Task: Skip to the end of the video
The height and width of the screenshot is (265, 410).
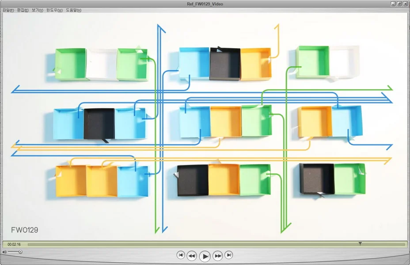Action: click(x=228, y=255)
